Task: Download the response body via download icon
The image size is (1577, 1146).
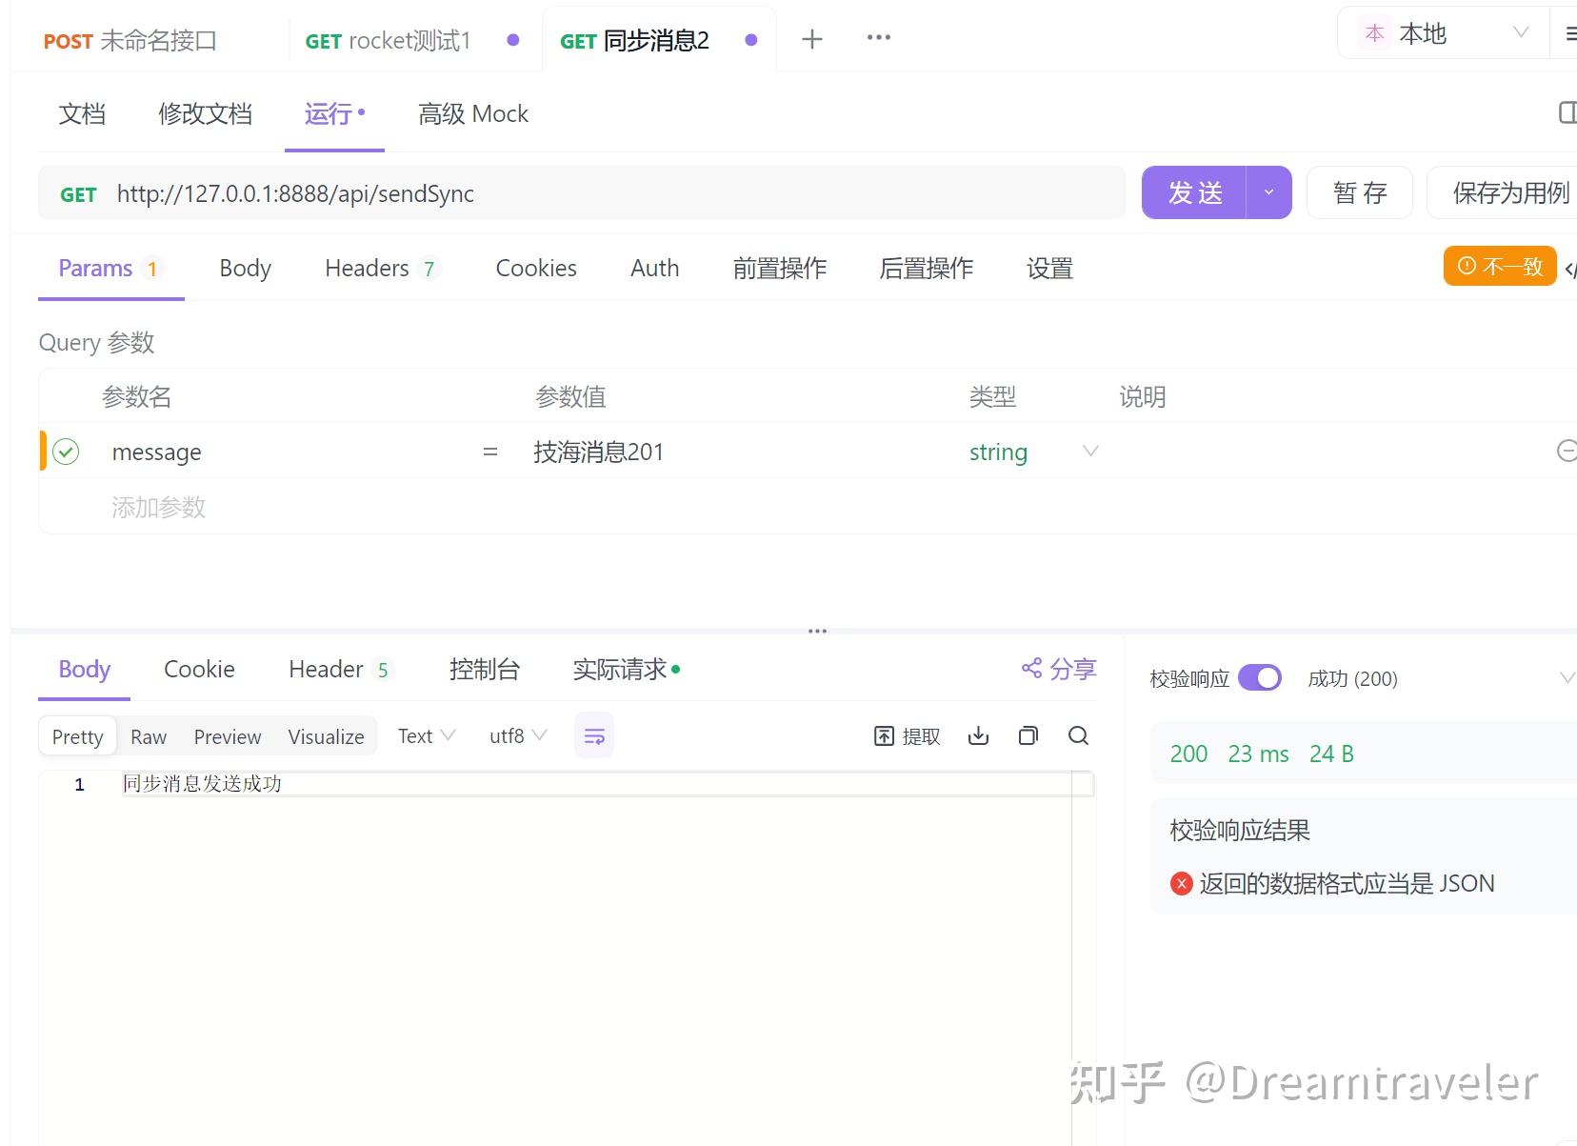Action: [977, 735]
